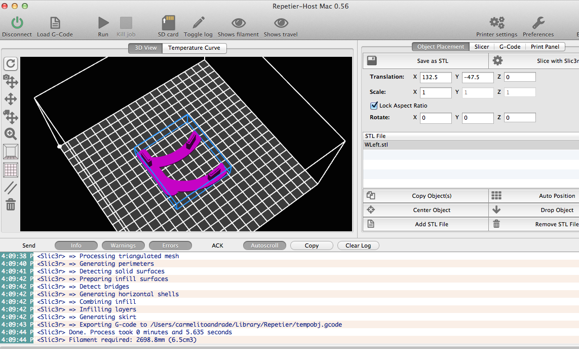
Task: Open the Object Placement tab
Action: point(441,47)
